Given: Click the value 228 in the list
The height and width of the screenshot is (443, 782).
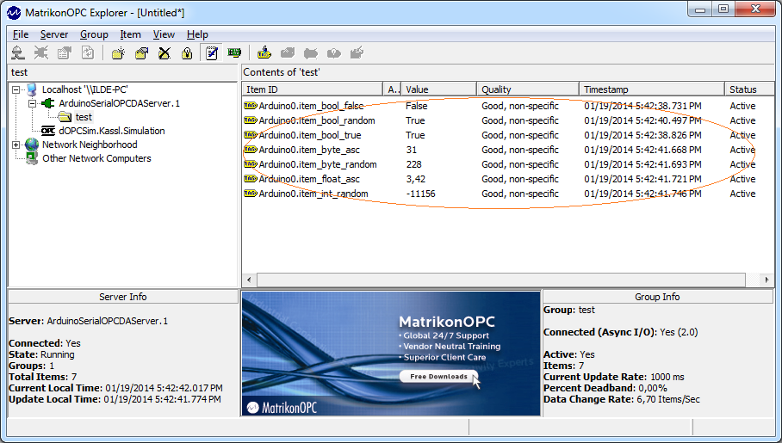Looking at the screenshot, I should coord(413,164).
